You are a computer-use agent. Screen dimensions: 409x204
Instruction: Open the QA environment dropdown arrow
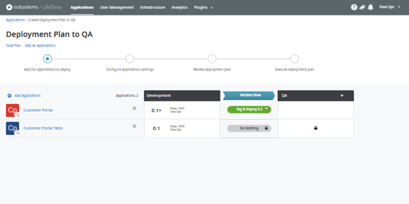pyautogui.click(x=342, y=96)
